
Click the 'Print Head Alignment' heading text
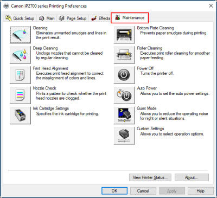click(50, 68)
